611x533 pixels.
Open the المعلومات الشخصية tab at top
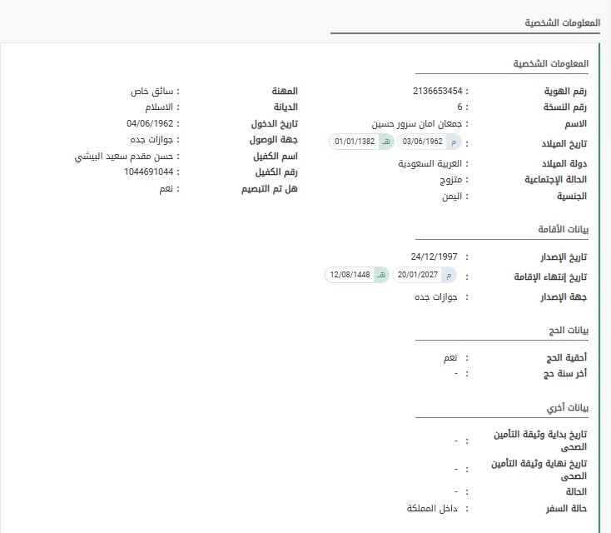(x=554, y=22)
